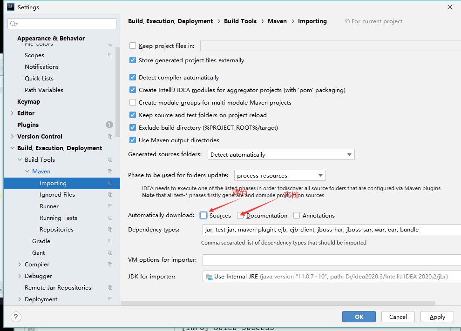Toggle 'Use Maven output directories'
Image resolution: width=461 pixels, height=331 pixels.
pyautogui.click(x=133, y=140)
